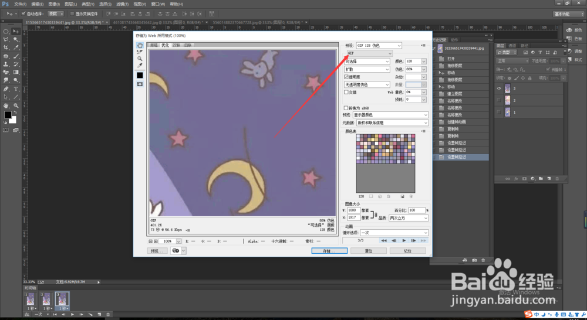Image resolution: width=587 pixels, height=320 pixels.
Task: Add a layer mask in Layers panel
Action: [x=524, y=179]
